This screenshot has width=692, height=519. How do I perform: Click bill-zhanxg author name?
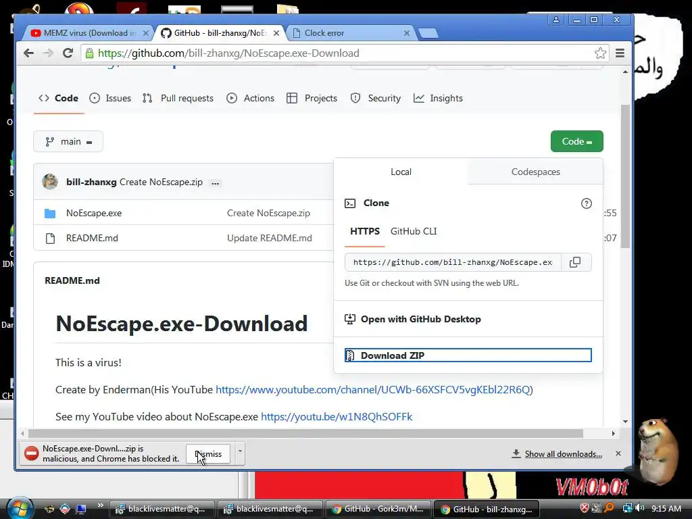coord(91,182)
